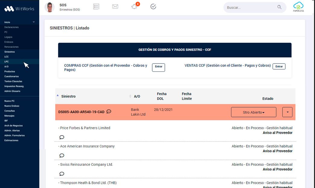
Task: Click the checkmark tasks icon
Action: click(x=153, y=6)
